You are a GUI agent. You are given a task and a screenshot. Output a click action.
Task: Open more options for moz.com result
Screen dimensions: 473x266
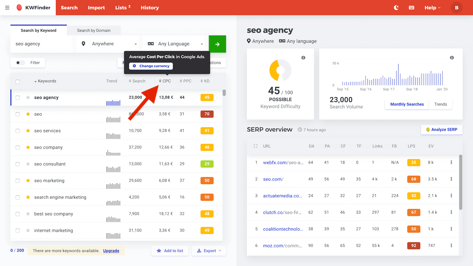(451, 246)
